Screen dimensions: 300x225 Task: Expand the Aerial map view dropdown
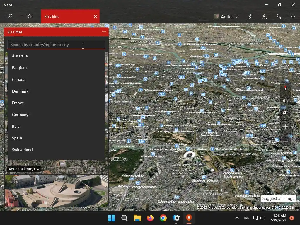coord(226,17)
